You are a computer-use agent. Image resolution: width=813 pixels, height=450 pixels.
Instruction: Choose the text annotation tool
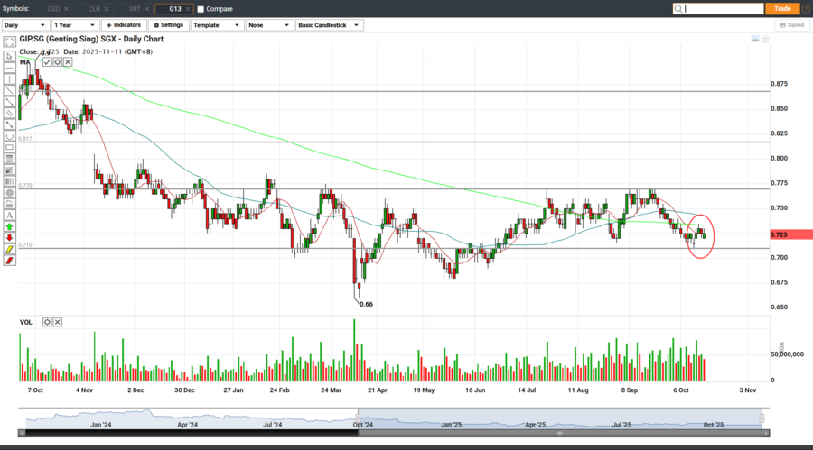tap(9, 216)
